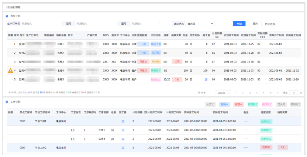Select the 未开工 status filter tag
This screenshot has height=157, width=307.
(x=210, y=104)
